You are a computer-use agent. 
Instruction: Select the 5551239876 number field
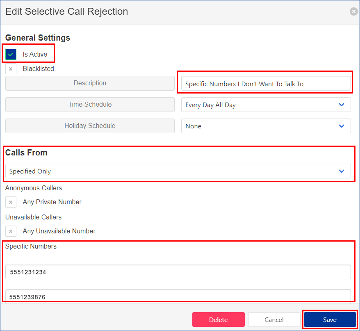point(178,296)
